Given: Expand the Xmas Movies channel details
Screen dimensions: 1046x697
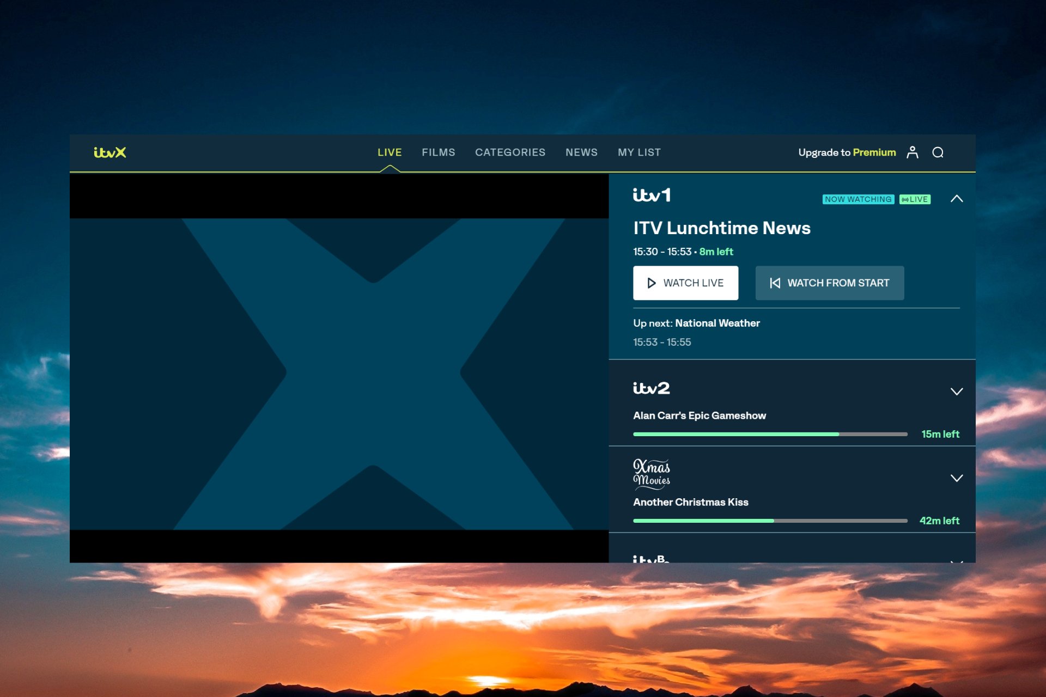Looking at the screenshot, I should point(957,478).
